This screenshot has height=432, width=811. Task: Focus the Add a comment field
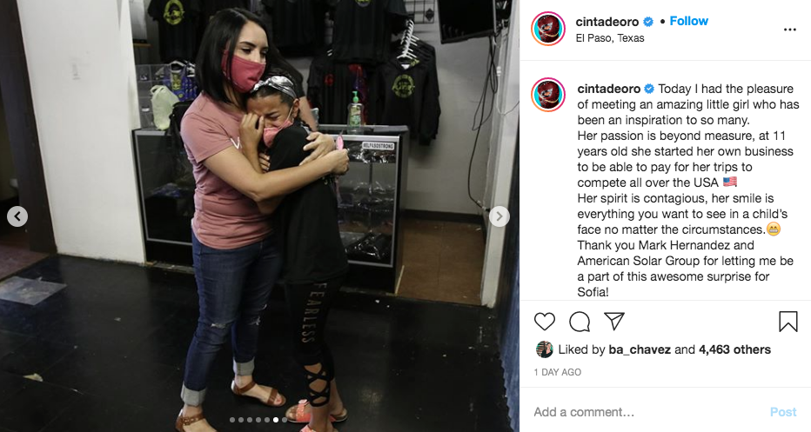click(647, 412)
